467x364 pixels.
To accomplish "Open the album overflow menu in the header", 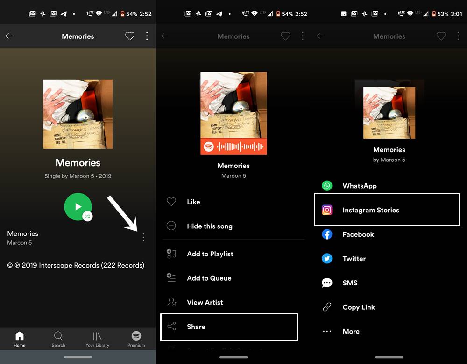I will [x=147, y=36].
